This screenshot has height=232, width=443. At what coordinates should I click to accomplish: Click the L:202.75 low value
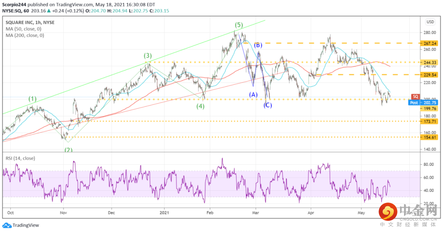point(138,11)
